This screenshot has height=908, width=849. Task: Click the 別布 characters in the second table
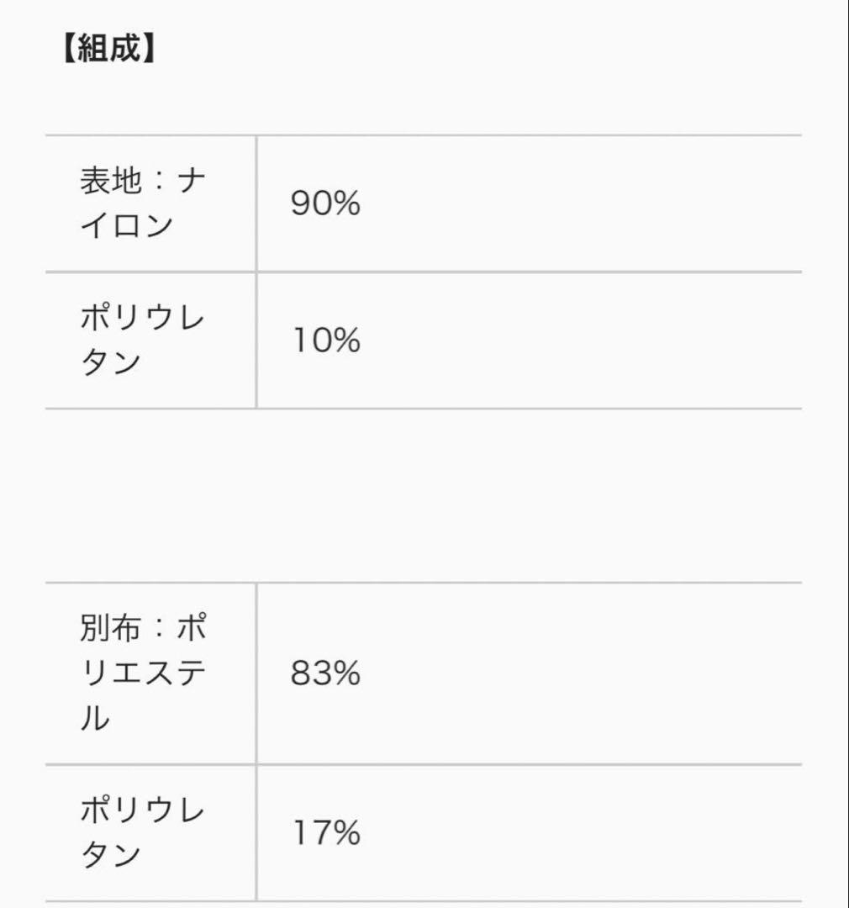coord(111,629)
